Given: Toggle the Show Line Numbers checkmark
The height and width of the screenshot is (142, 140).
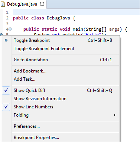Looking at the screenshot, I should click(6, 107).
